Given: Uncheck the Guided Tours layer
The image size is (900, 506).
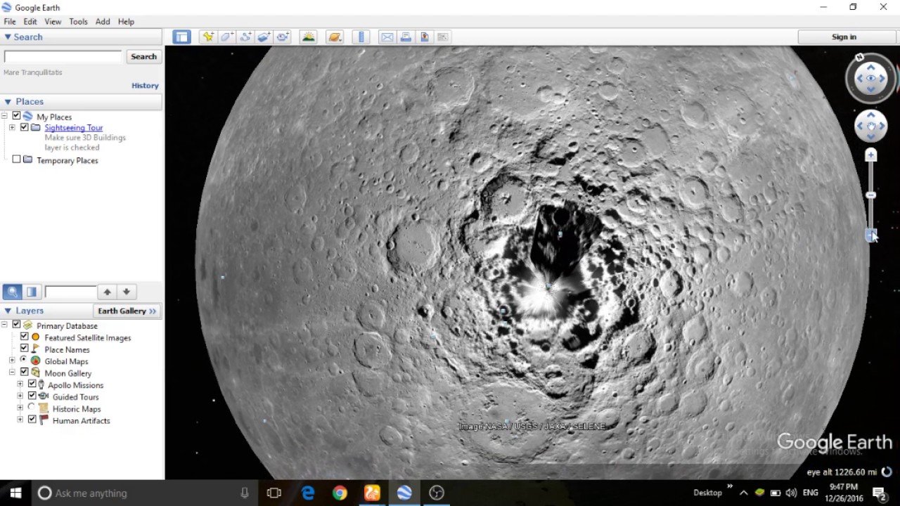Looking at the screenshot, I should pyautogui.click(x=32, y=397).
